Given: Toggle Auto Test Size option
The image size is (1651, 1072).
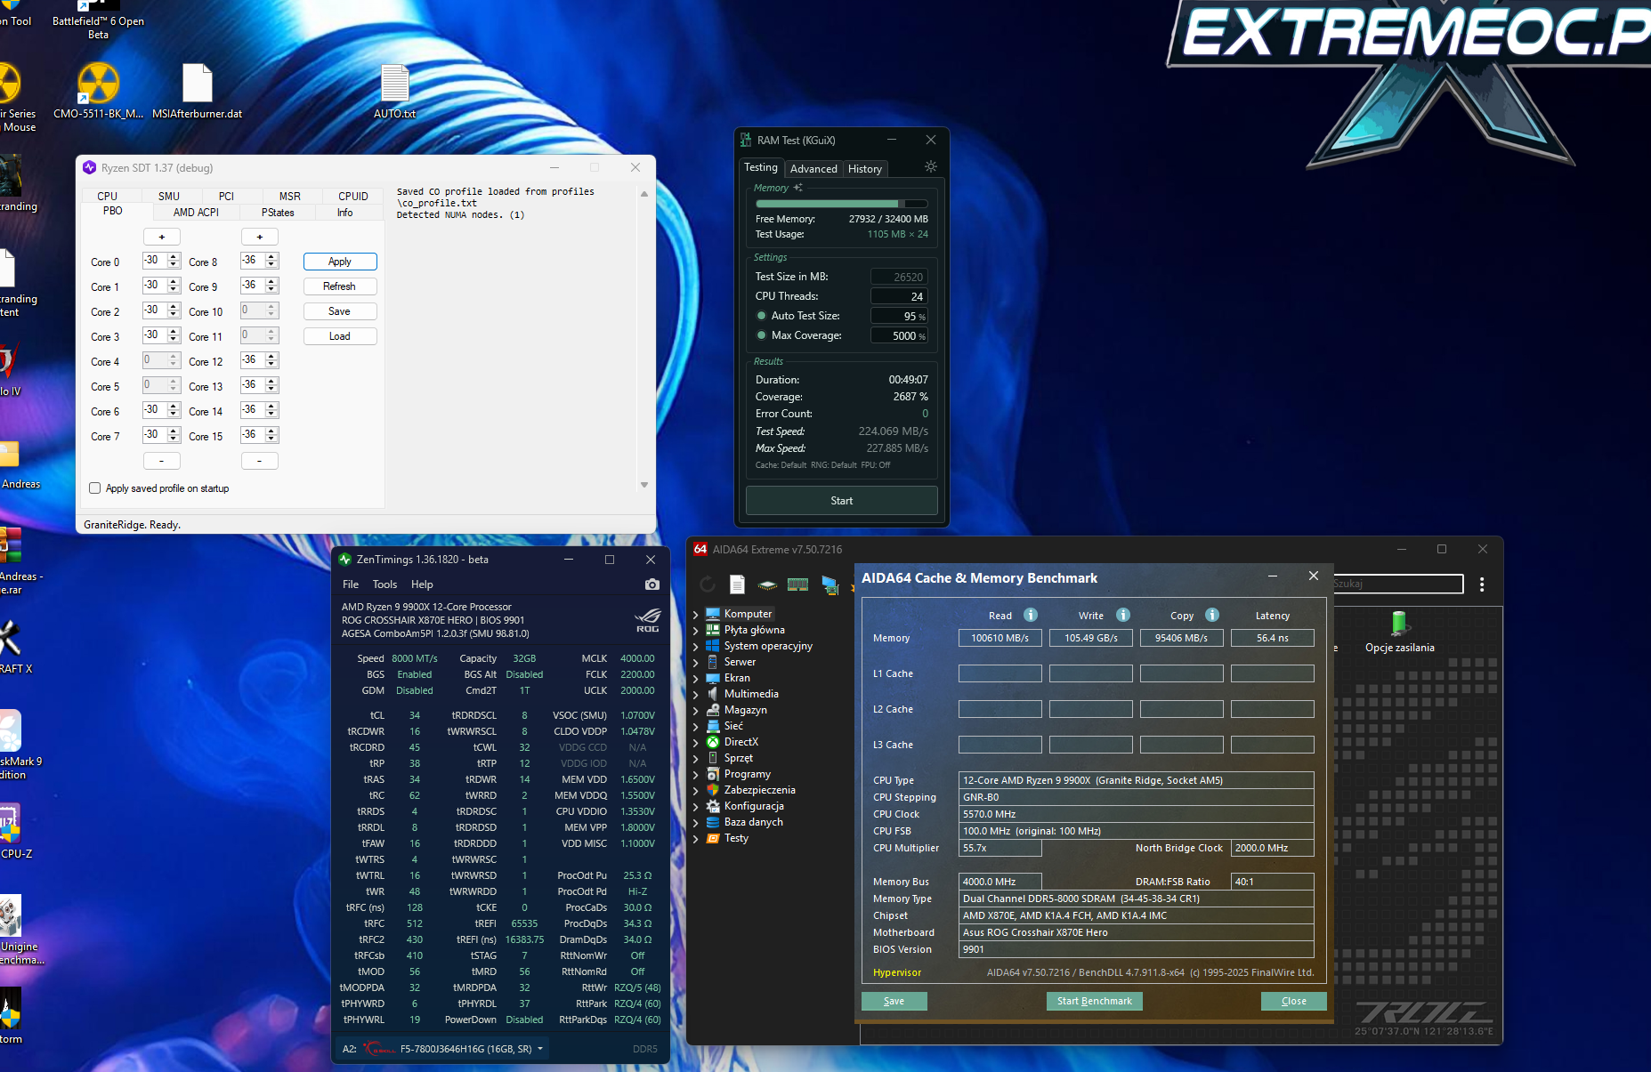Looking at the screenshot, I should (761, 316).
